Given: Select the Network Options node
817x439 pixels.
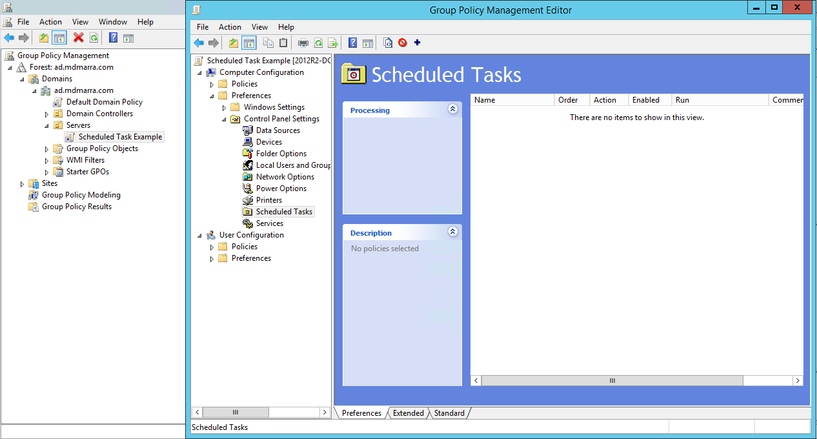Looking at the screenshot, I should [285, 177].
